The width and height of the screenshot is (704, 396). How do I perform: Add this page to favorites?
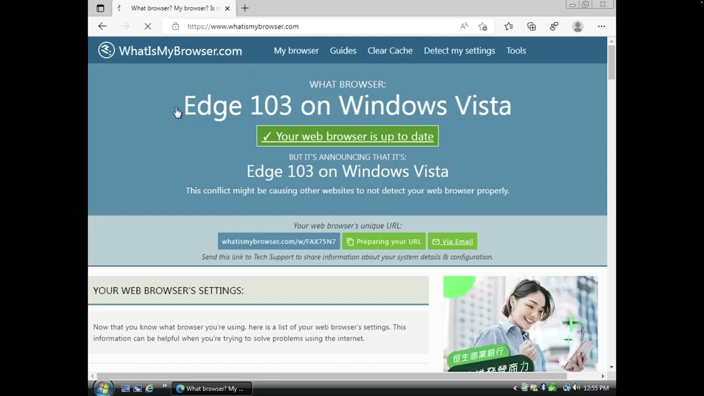click(483, 26)
